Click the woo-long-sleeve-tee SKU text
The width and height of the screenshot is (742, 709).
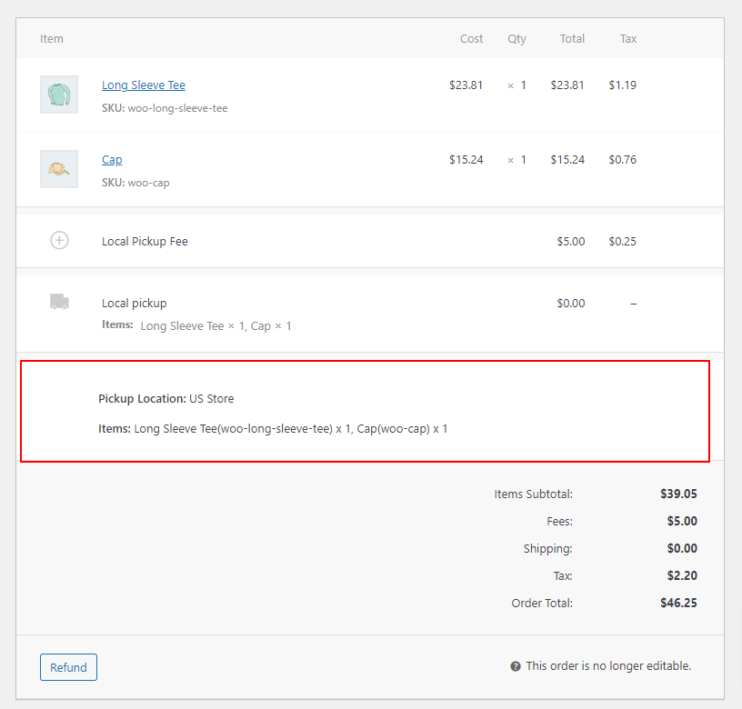point(176,108)
